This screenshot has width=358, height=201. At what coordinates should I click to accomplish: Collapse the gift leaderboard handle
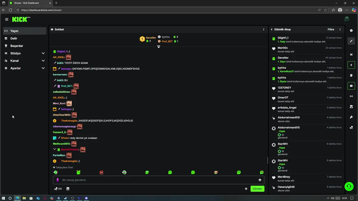[x=159, y=47]
